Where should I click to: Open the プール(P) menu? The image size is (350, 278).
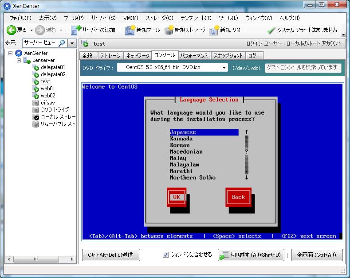[74, 18]
